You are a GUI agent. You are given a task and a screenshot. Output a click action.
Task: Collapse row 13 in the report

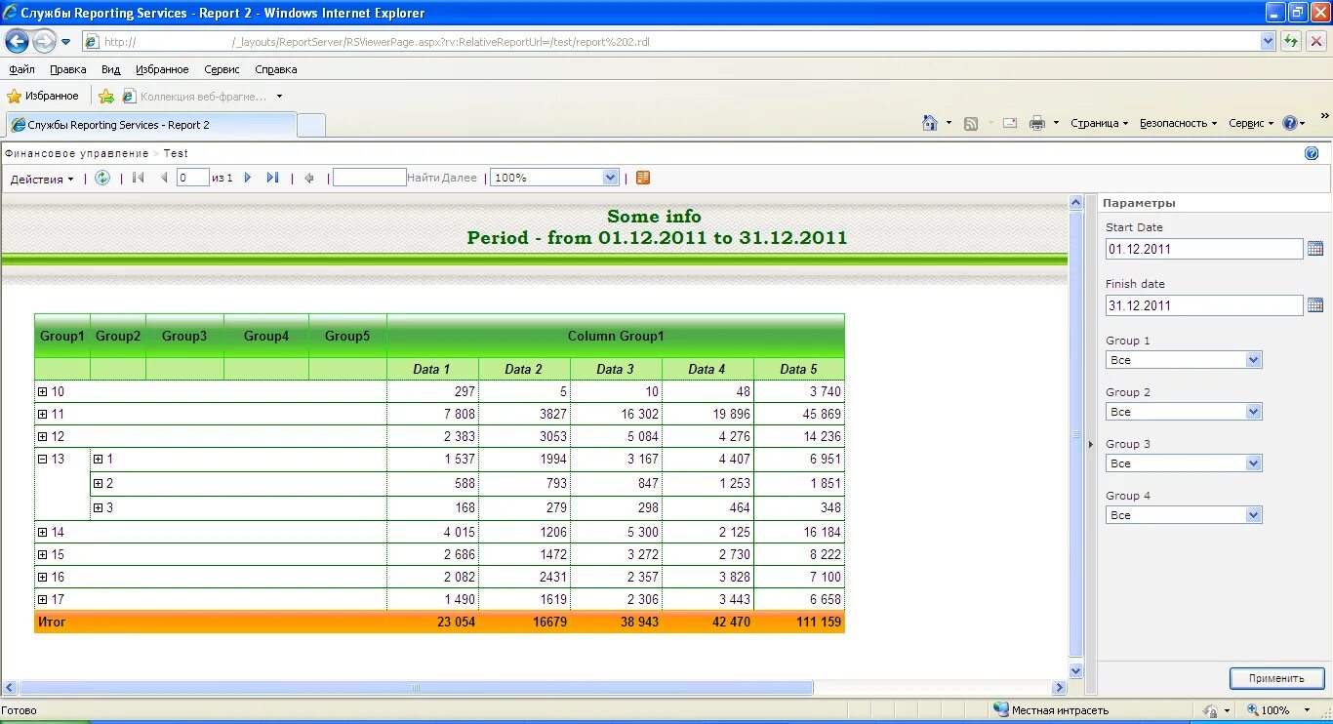[42, 459]
